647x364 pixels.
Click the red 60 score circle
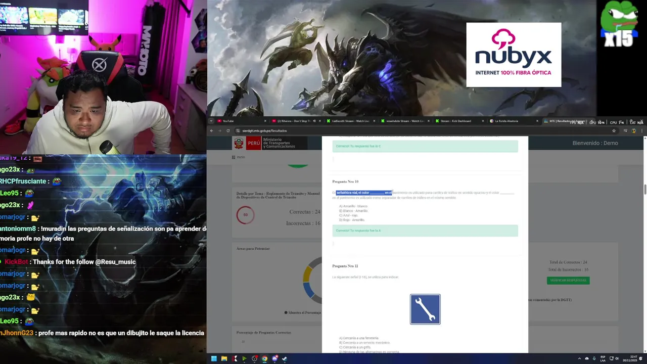[x=245, y=215]
